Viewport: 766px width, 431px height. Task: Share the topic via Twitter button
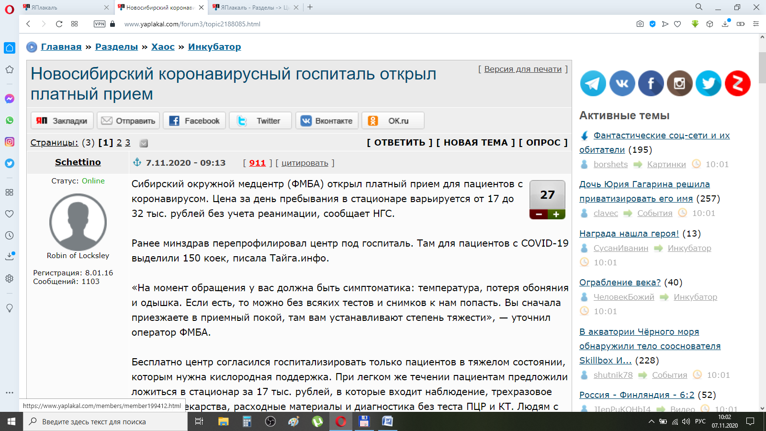(x=260, y=121)
